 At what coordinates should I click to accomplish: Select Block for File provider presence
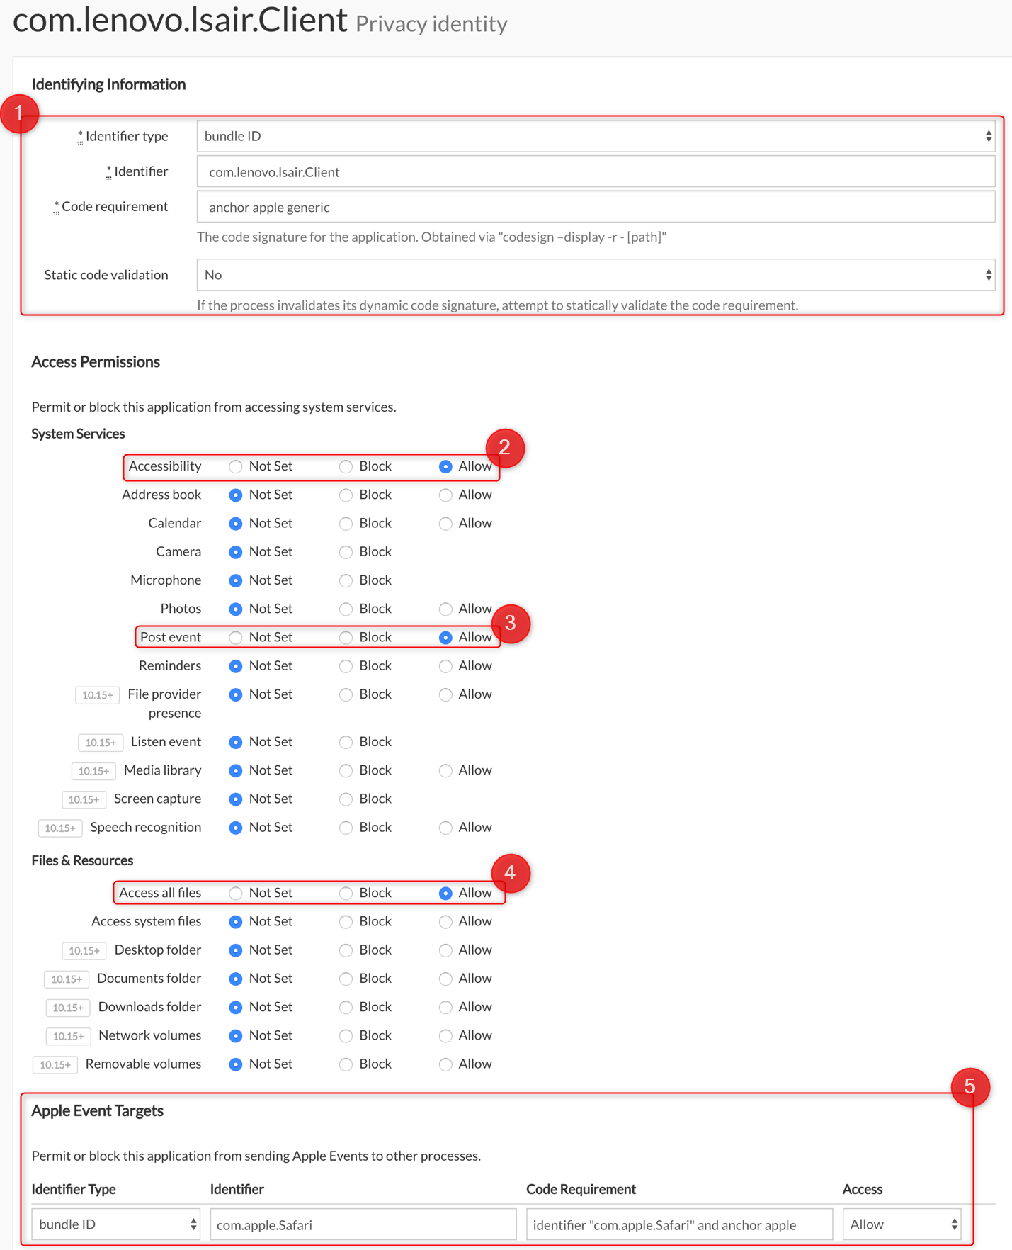point(346,694)
